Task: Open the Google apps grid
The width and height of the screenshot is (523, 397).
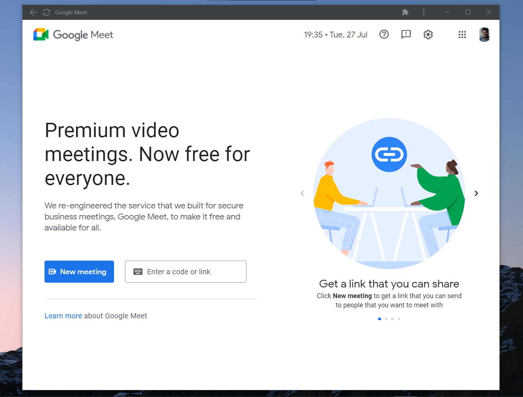Action: 462,35
